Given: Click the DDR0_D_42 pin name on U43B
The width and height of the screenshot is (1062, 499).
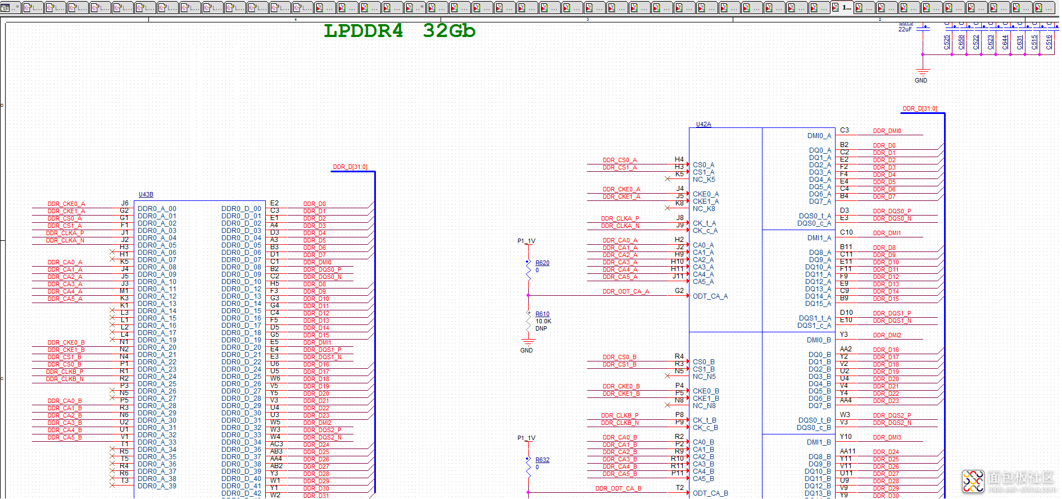Looking at the screenshot, I should [241, 493].
